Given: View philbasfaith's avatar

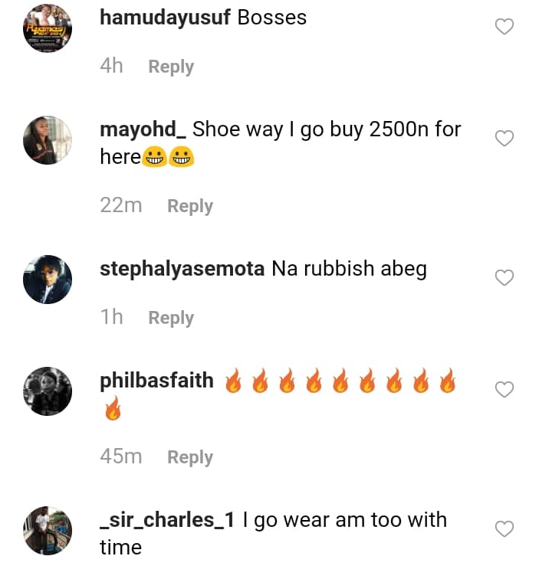Looking at the screenshot, I should click(48, 391).
